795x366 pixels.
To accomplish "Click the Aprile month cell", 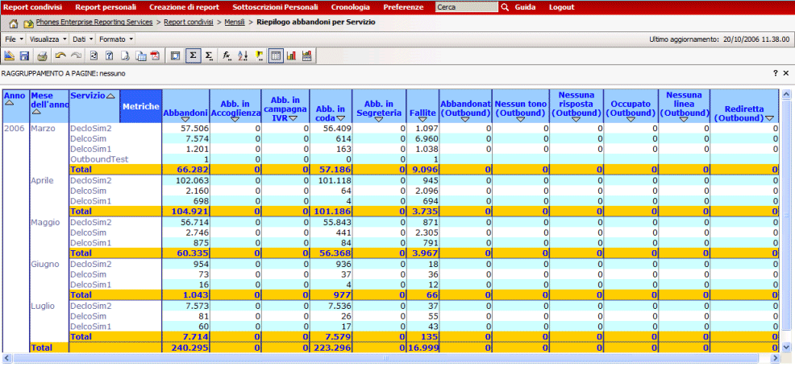I will pyautogui.click(x=43, y=180).
